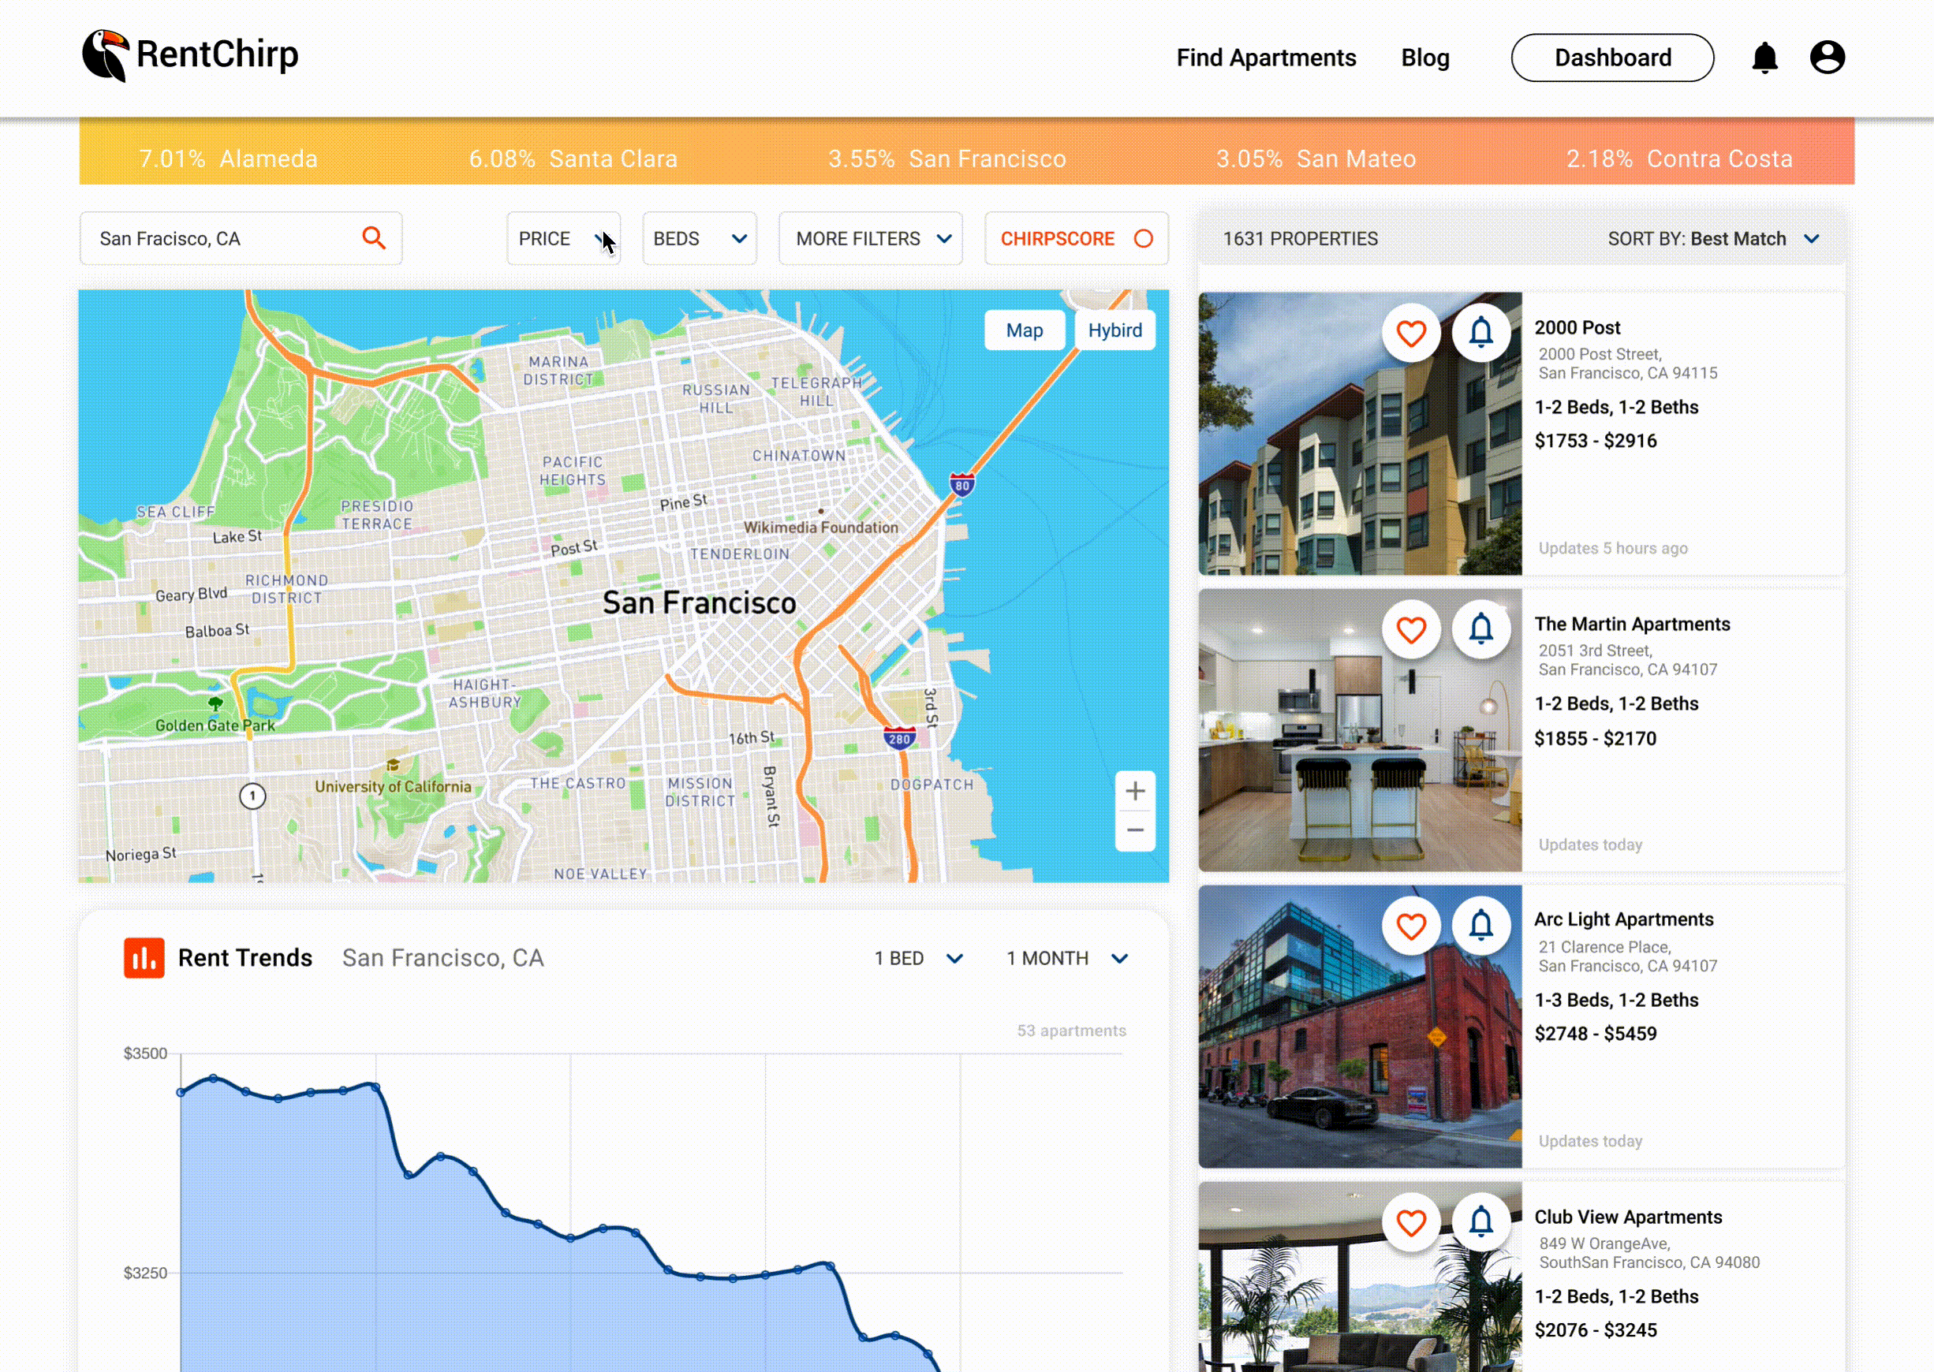Click the San Francisco city label on map

click(699, 602)
